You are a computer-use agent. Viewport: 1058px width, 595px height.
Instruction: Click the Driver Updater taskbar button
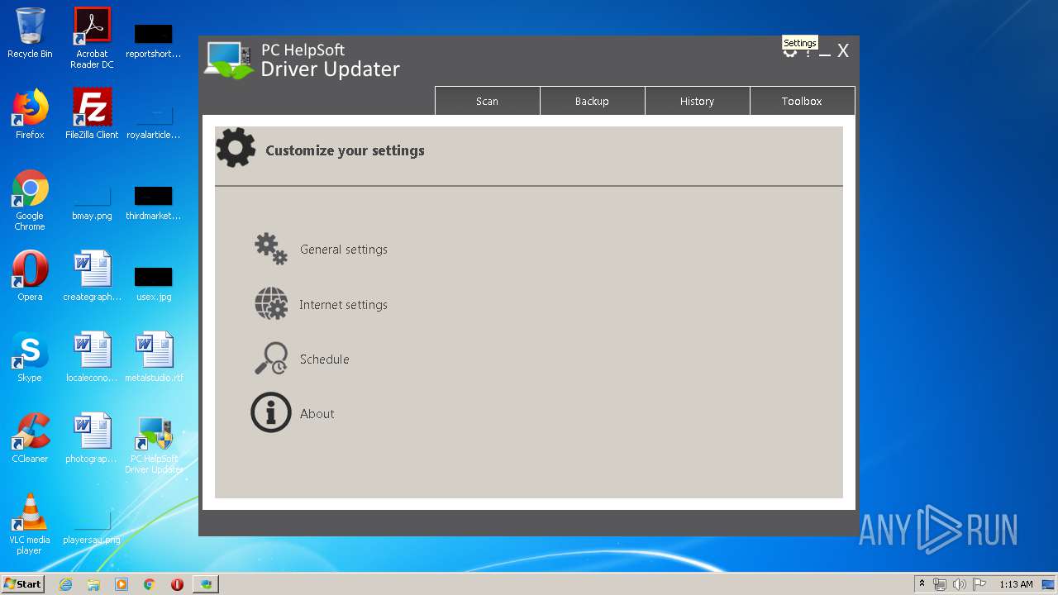tap(206, 584)
